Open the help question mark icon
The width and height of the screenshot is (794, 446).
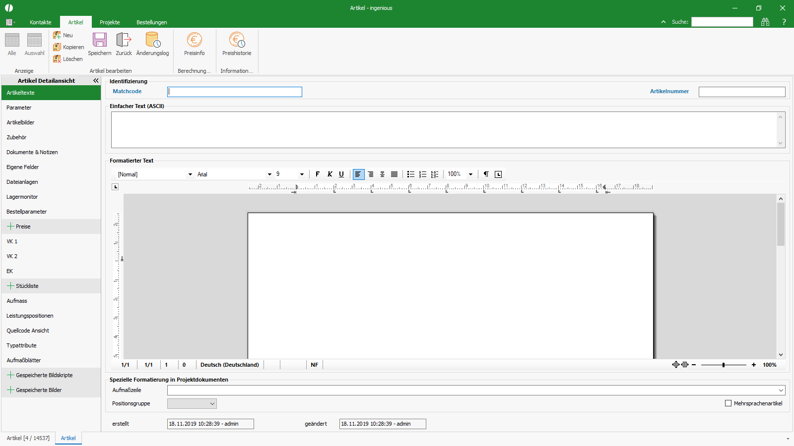(784, 22)
